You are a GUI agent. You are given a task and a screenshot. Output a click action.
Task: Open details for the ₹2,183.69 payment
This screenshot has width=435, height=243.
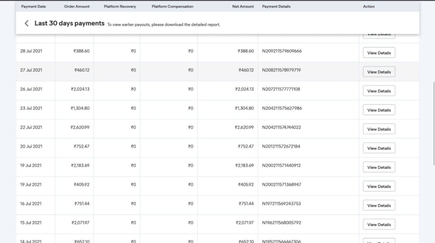click(379, 167)
